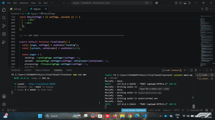Open the main.py editor tab
215x120 pixels.
pos(17,9)
